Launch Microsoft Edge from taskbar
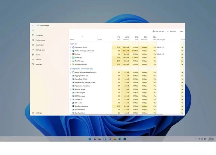 pyautogui.click(x=120, y=139)
